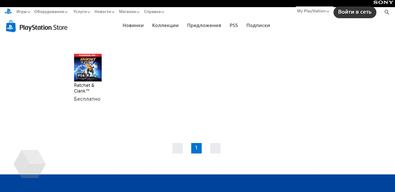Viewport: 395px width, 192px height.
Task: Click the PS4 badge on game cover
Action: point(81,76)
